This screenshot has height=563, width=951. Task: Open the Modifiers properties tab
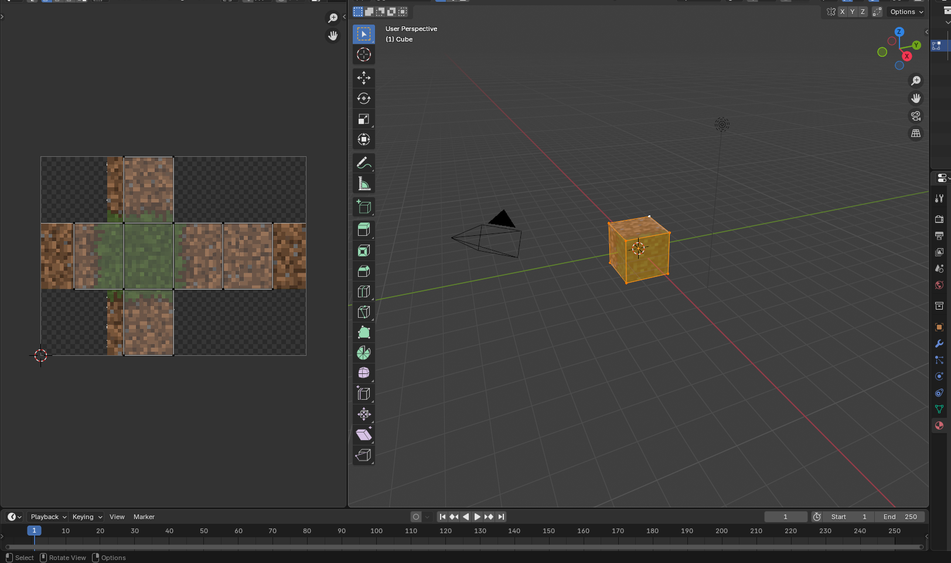tap(939, 344)
